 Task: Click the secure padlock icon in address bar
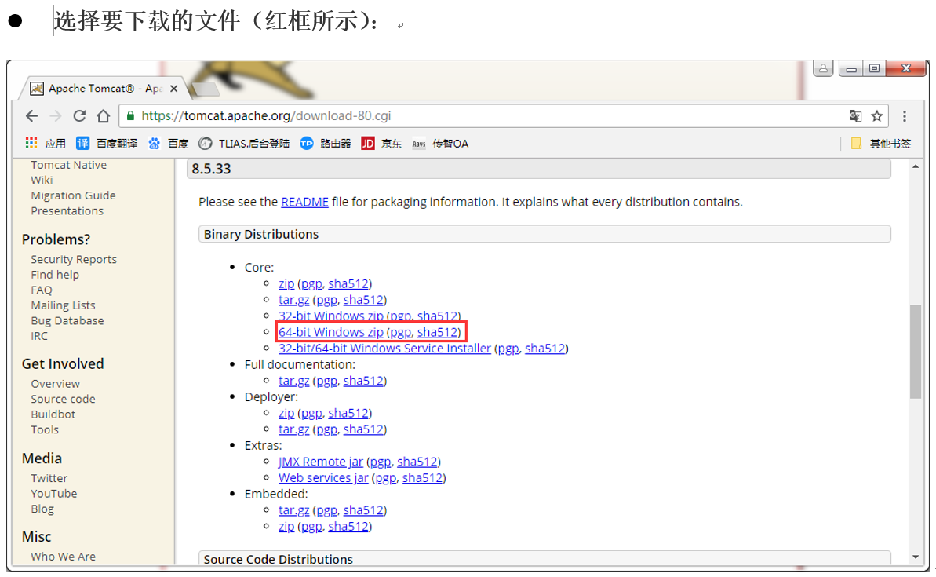pyautogui.click(x=130, y=116)
